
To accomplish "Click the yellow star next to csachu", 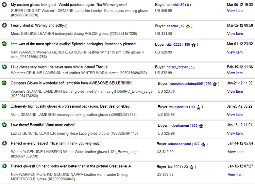I will pyautogui.click(x=188, y=26).
